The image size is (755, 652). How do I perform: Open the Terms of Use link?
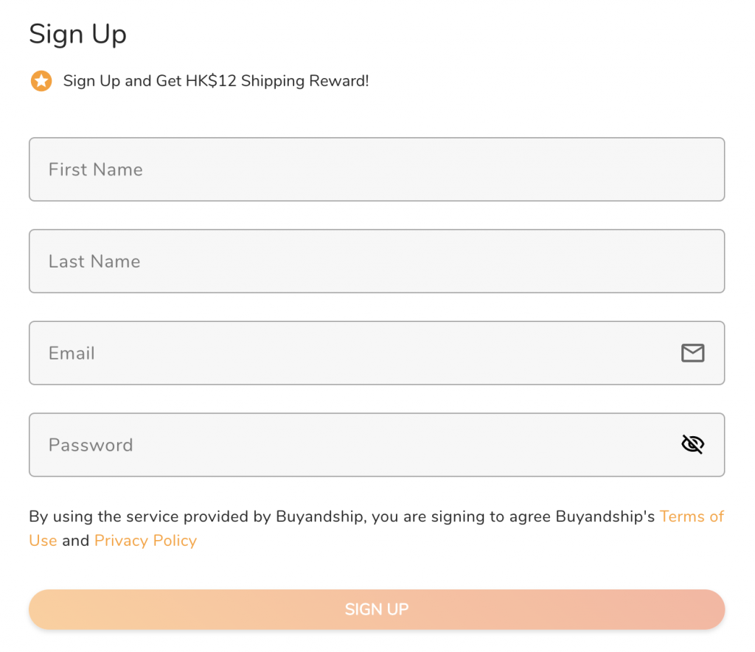click(x=692, y=516)
